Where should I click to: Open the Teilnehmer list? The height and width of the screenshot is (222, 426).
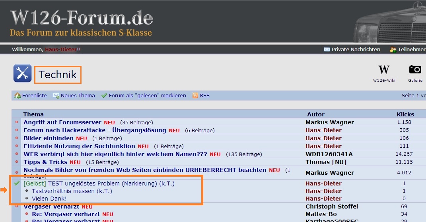[412, 49]
